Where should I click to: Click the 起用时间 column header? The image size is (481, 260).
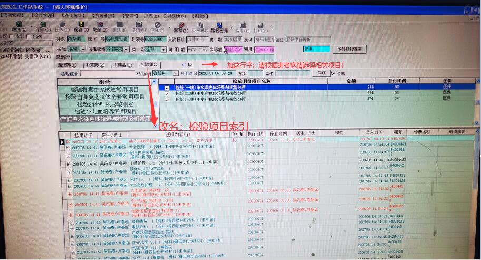point(83,135)
